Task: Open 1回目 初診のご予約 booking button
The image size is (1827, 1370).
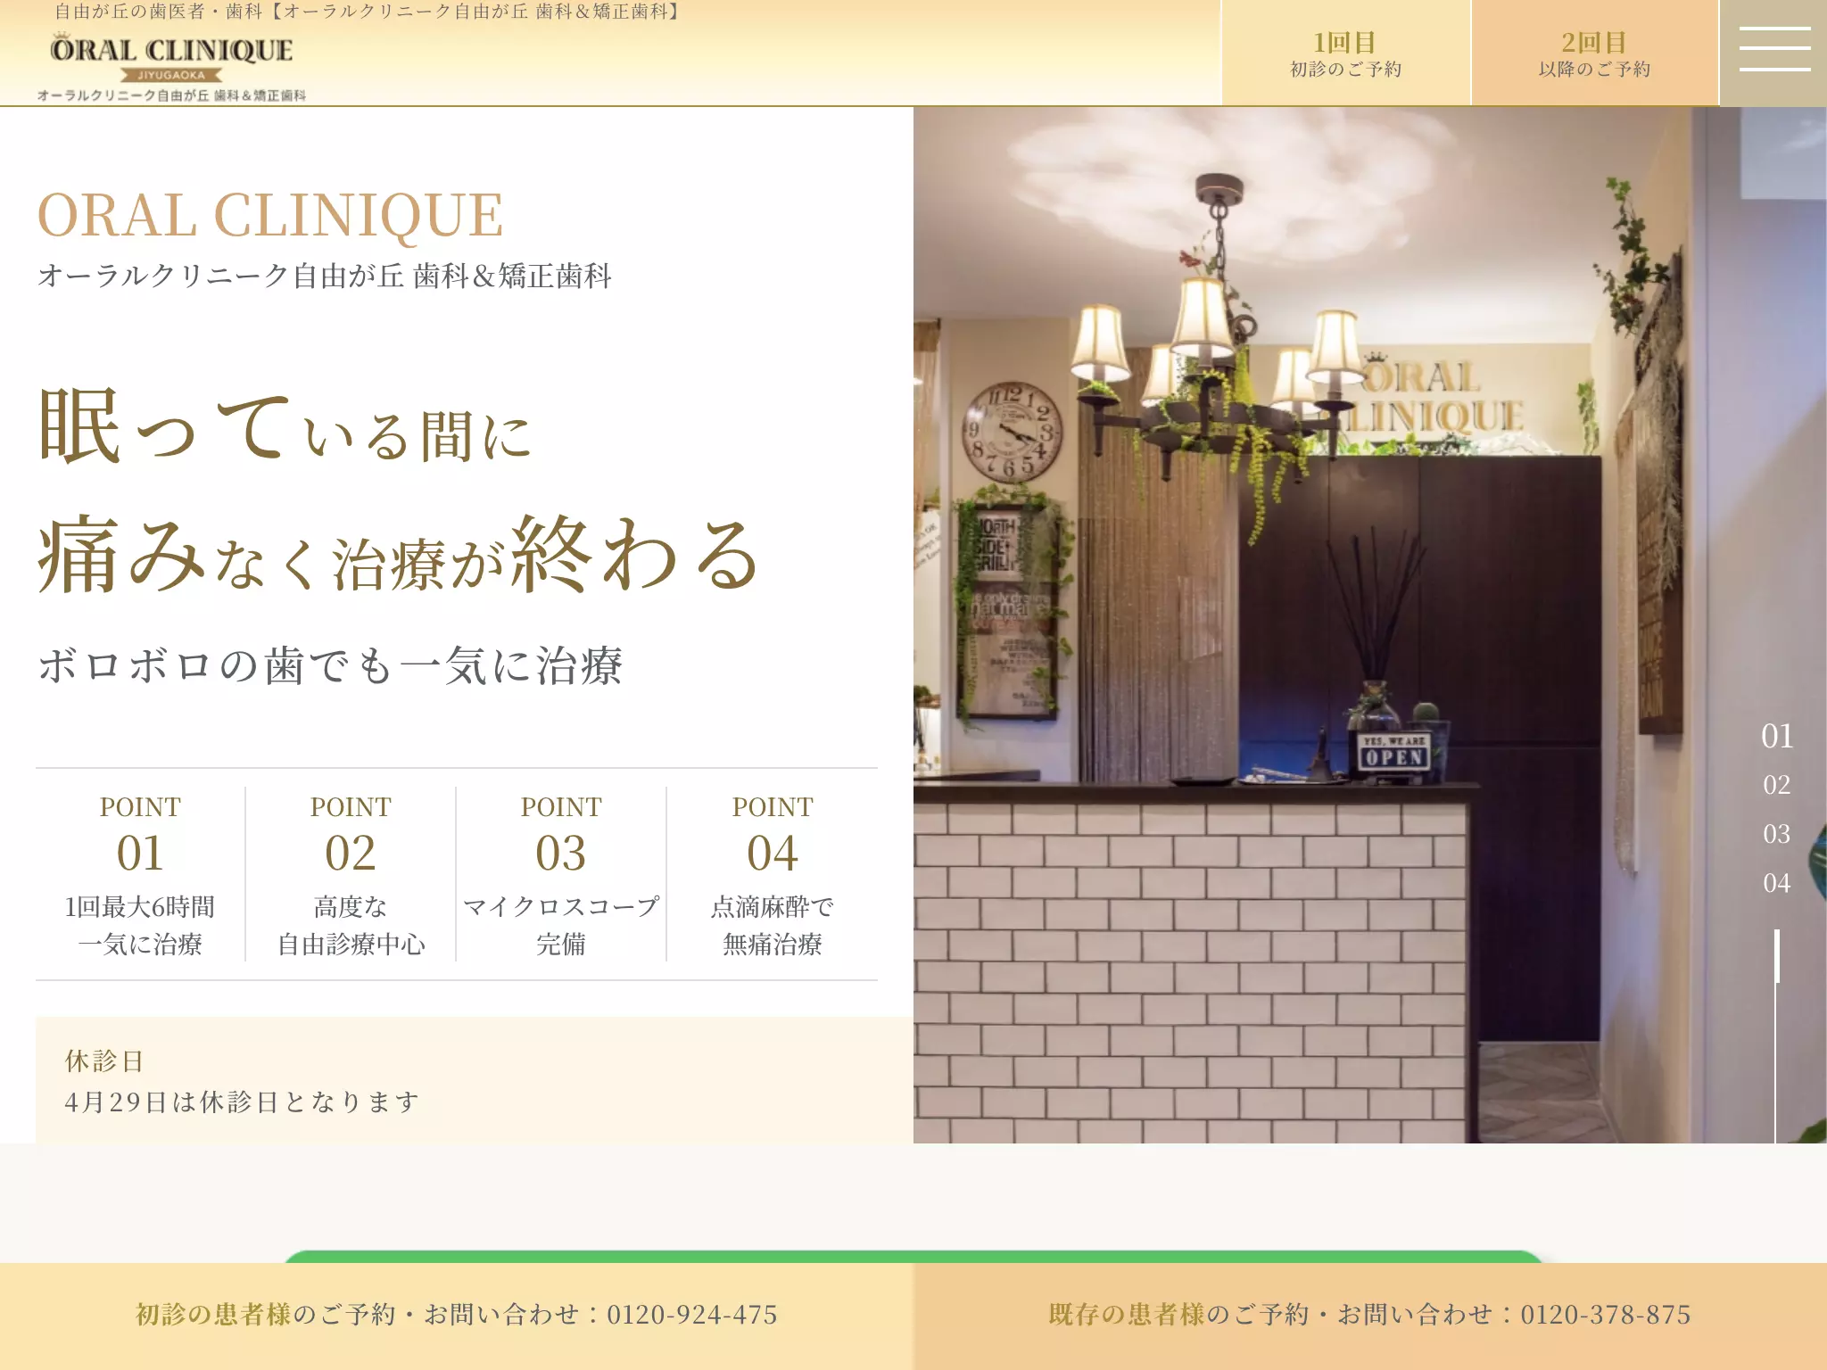Action: tap(1345, 53)
